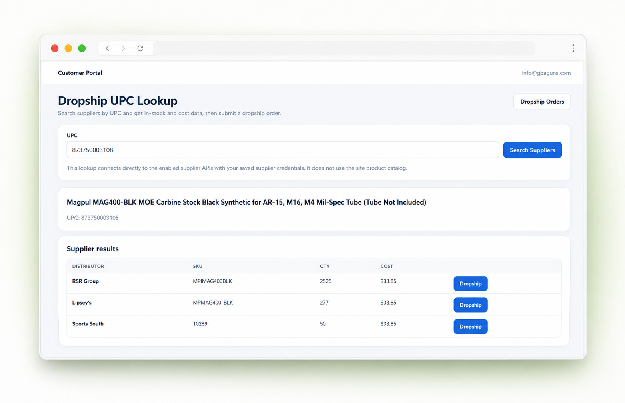The width and height of the screenshot is (625, 403).
Task: Click the QTY column header
Action: tap(325, 266)
